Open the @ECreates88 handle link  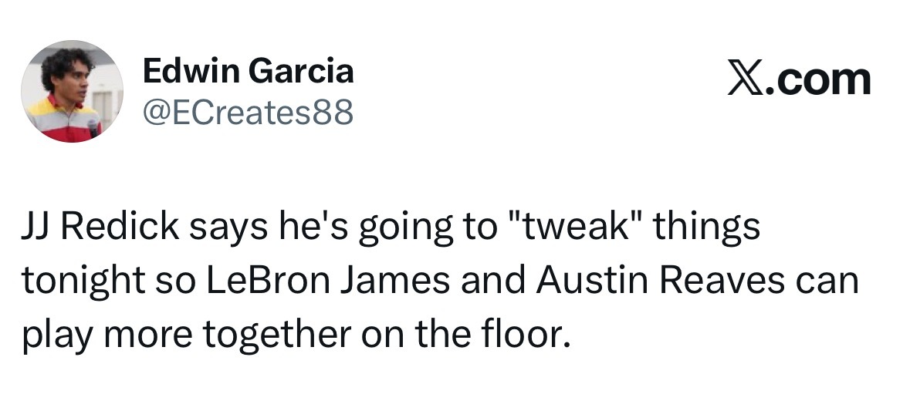click(248, 113)
